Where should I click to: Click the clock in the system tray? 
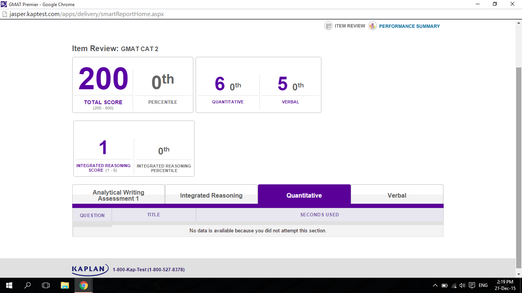(505, 285)
